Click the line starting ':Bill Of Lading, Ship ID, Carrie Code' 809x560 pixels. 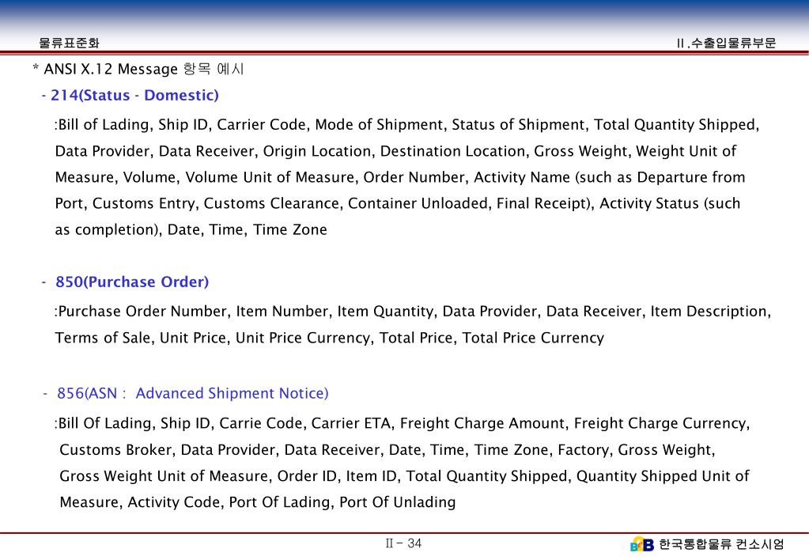click(403, 424)
